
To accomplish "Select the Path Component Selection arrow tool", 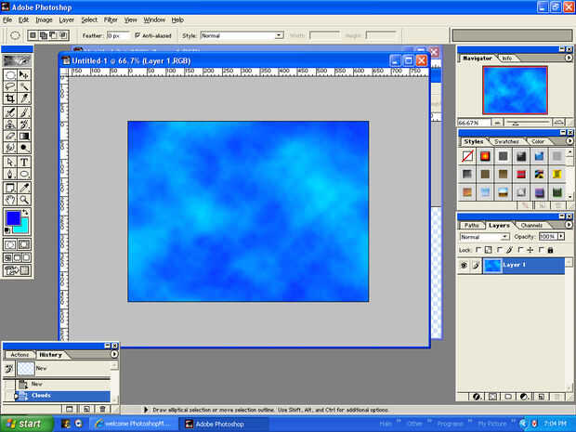I will (10, 162).
